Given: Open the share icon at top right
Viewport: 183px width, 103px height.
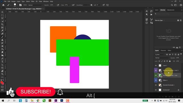Looking at the screenshot, I should (181, 5).
